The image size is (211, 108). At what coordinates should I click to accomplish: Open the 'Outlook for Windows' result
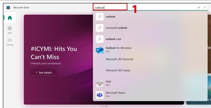pyautogui.click(x=118, y=48)
